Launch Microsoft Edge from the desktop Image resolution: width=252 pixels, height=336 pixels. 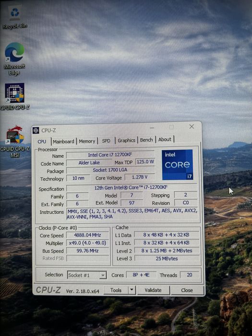coord(14,59)
